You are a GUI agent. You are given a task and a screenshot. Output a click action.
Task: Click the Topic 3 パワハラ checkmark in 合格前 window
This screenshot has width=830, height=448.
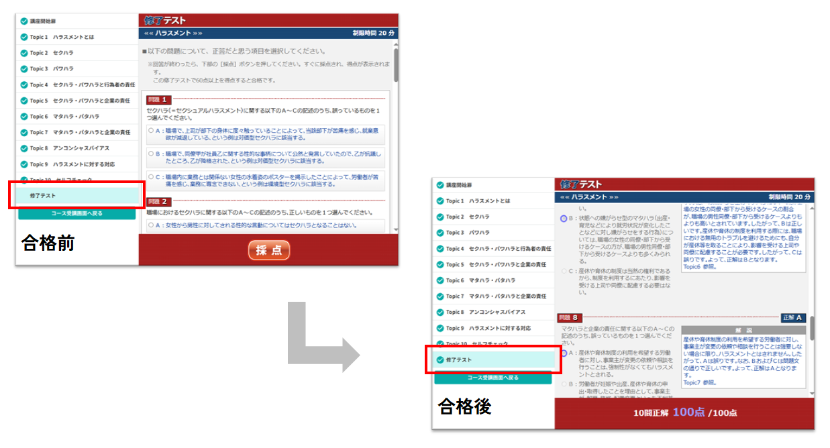(24, 68)
